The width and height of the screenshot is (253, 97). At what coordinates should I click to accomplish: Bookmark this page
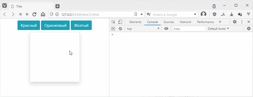[136, 14]
